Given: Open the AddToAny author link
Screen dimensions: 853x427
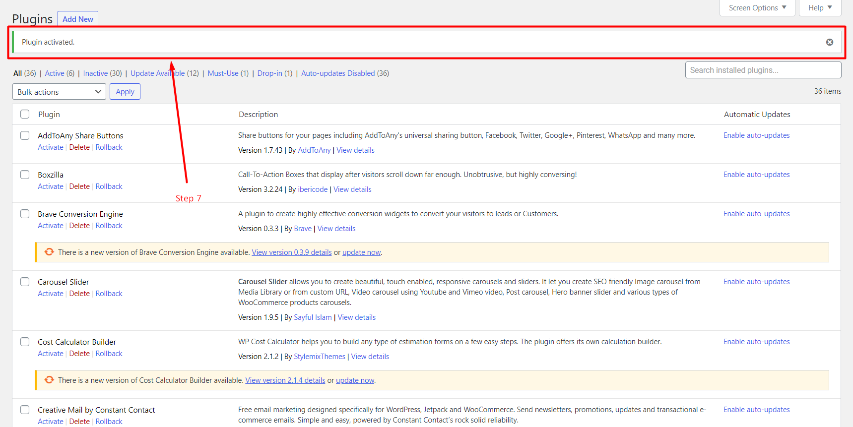Looking at the screenshot, I should pos(314,150).
